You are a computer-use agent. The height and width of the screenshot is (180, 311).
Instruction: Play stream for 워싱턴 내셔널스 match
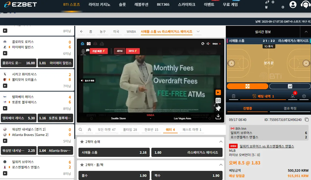point(5,141)
